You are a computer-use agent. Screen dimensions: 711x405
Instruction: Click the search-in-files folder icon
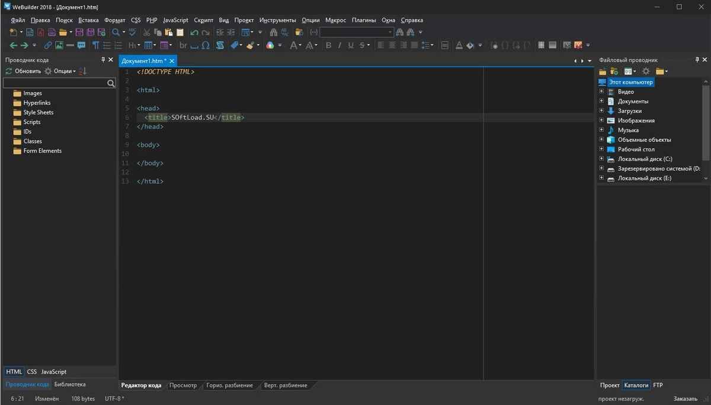click(x=300, y=32)
